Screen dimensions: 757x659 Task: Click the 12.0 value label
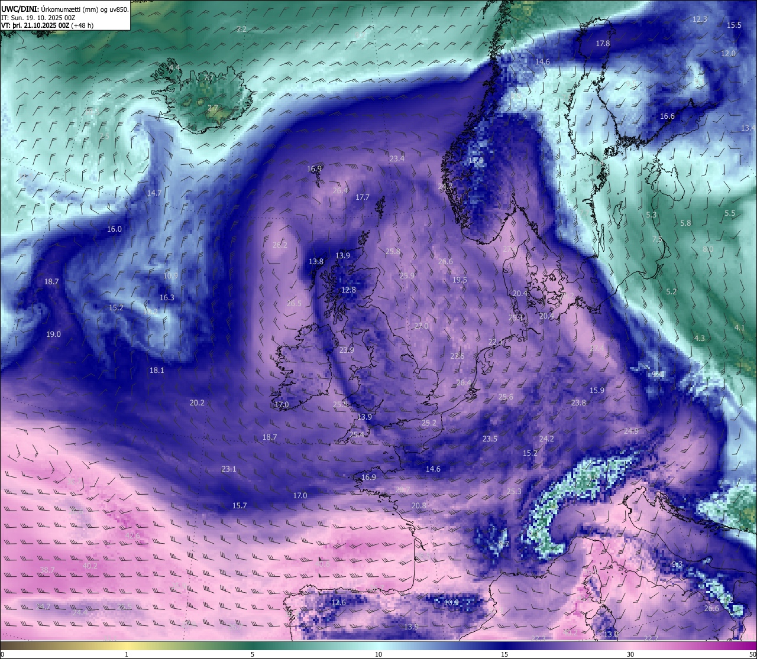728,53
